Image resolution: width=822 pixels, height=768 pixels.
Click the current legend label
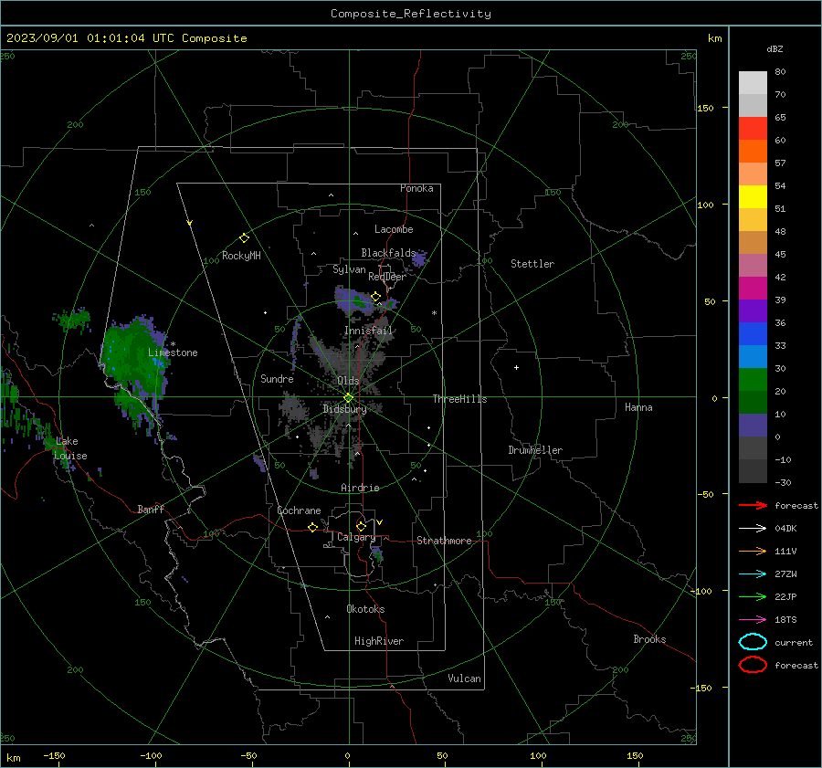click(794, 642)
